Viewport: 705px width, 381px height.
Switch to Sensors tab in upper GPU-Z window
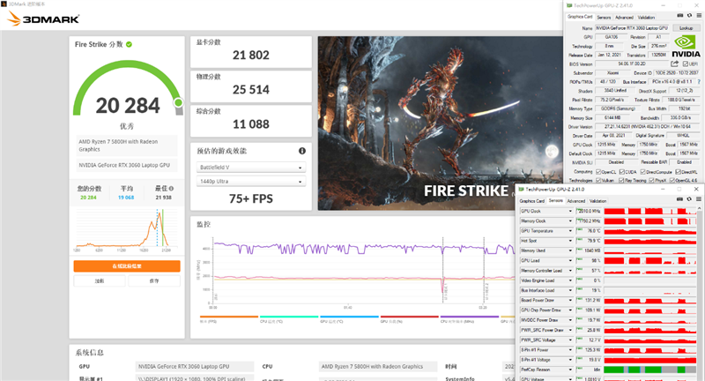pyautogui.click(x=604, y=17)
